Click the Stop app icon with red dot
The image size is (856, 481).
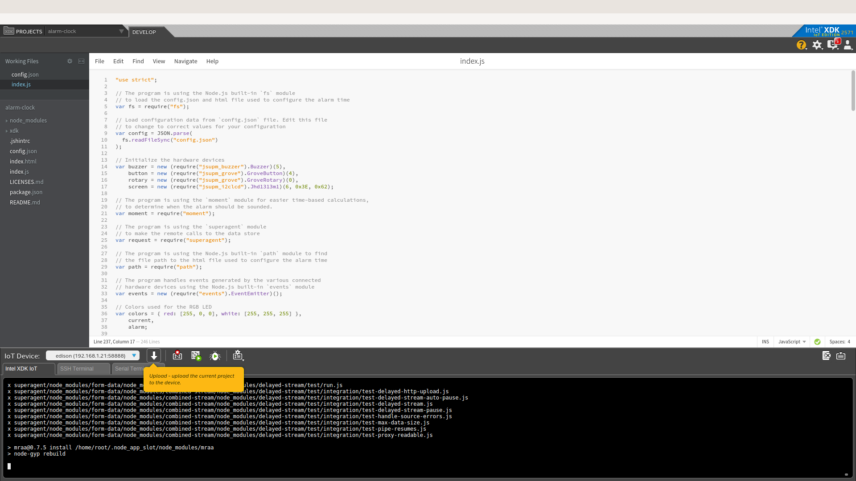[x=177, y=355]
